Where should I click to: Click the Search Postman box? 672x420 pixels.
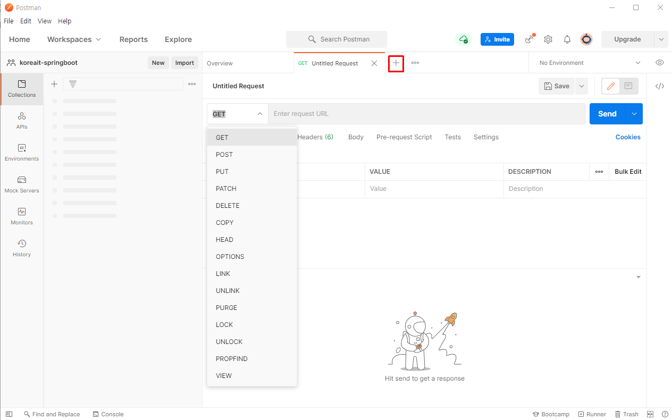click(337, 39)
